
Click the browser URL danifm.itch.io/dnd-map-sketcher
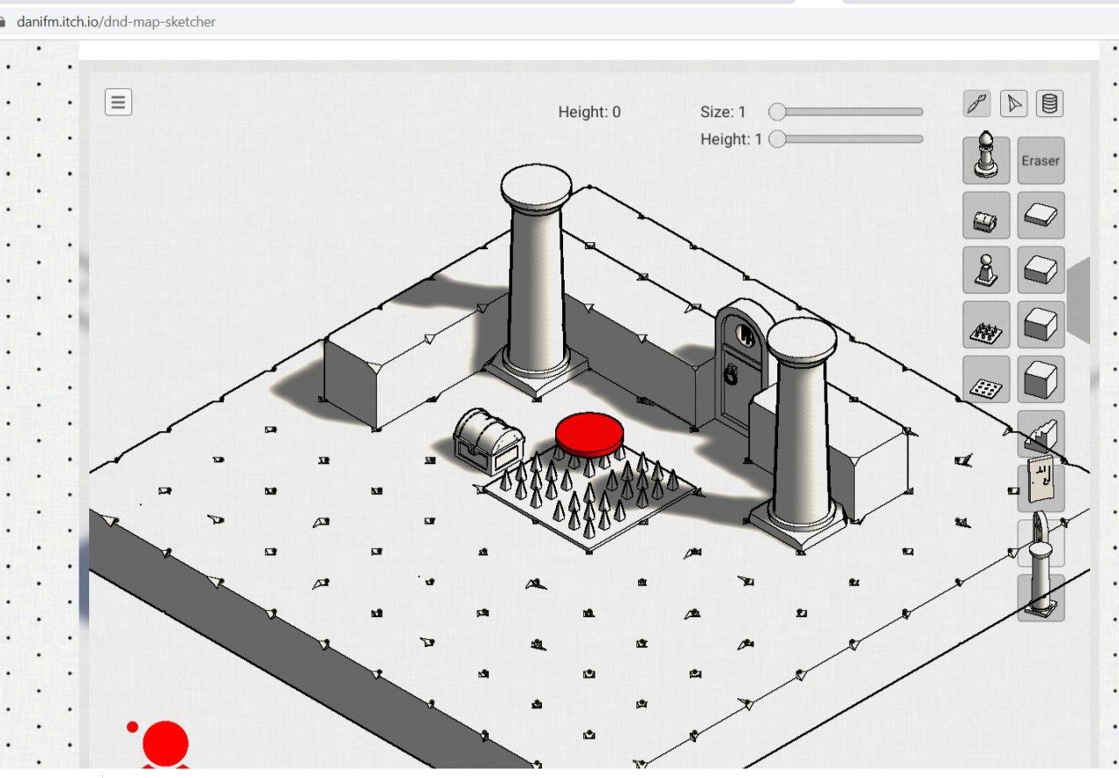pyautogui.click(x=116, y=21)
